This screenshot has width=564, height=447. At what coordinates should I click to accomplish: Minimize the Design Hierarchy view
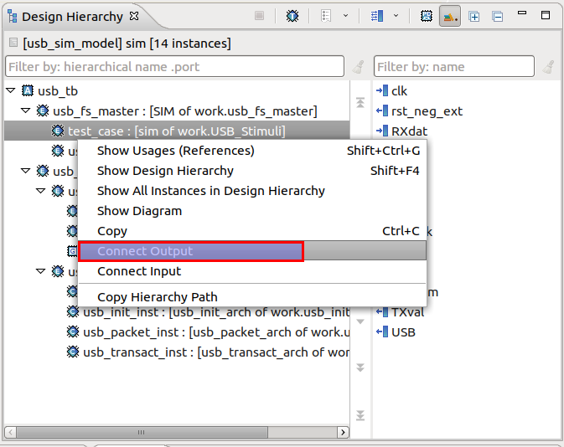pyautogui.click(x=522, y=13)
